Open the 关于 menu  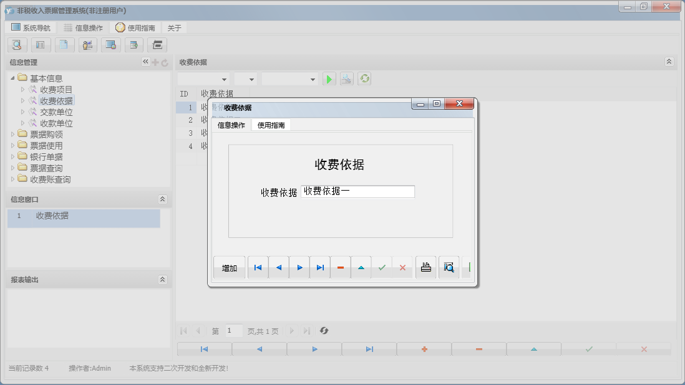point(175,28)
